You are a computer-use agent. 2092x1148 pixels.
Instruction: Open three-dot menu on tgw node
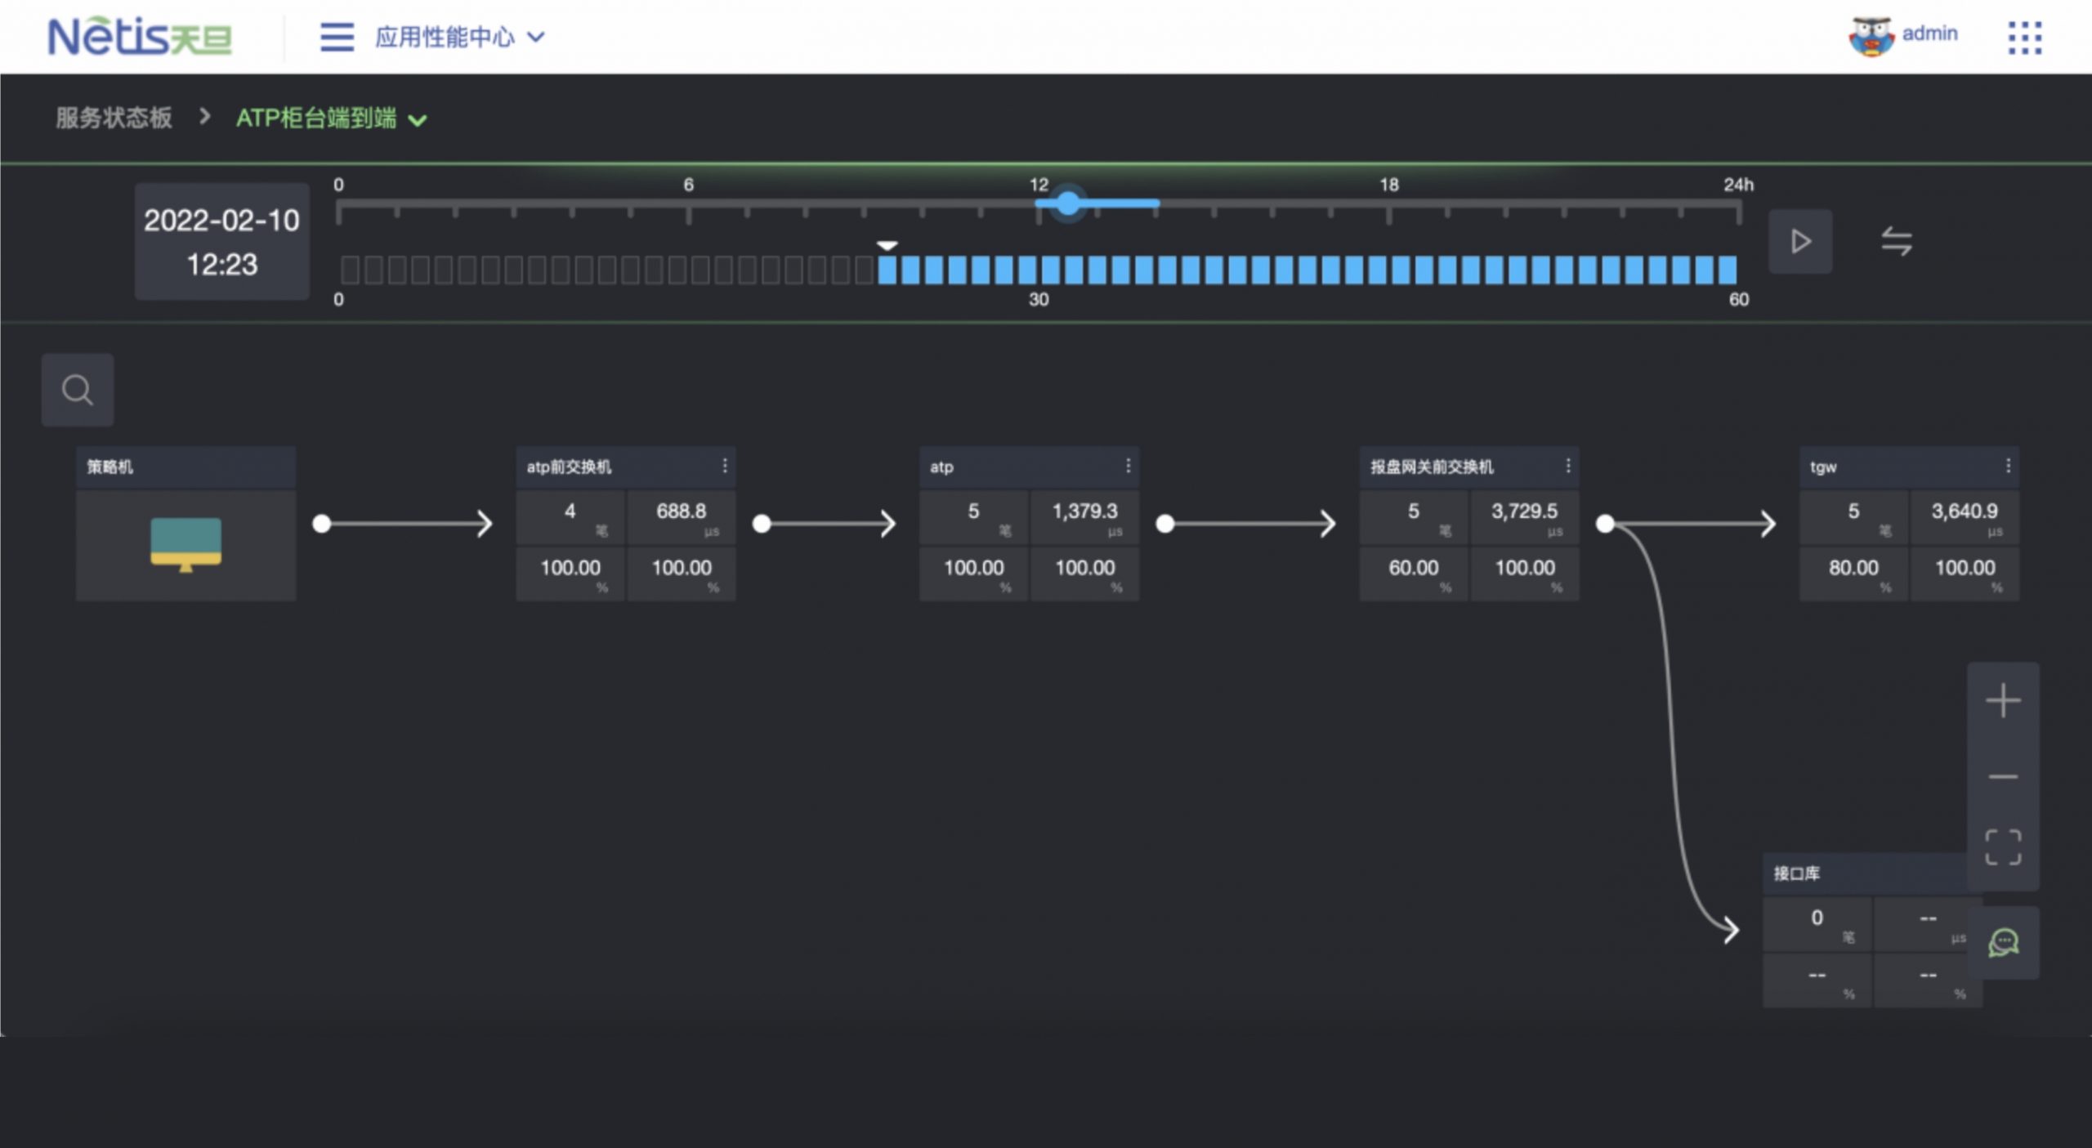click(x=2008, y=466)
